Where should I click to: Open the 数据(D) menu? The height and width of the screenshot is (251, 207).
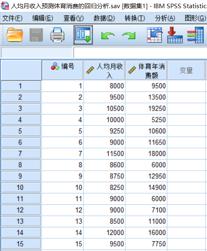click(104, 18)
